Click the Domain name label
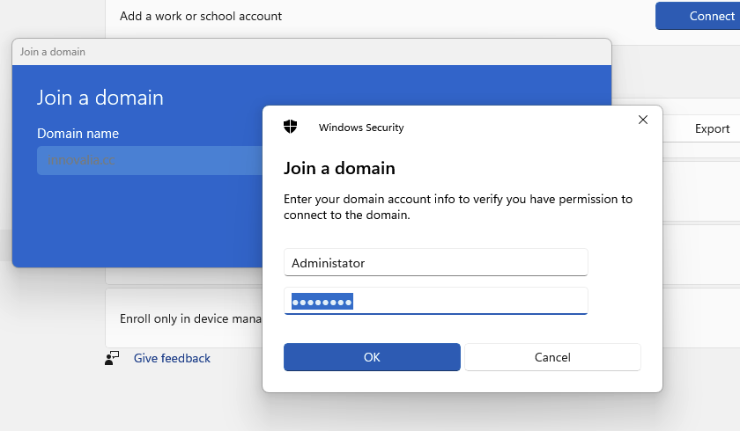The width and height of the screenshot is (740, 431). coord(78,134)
